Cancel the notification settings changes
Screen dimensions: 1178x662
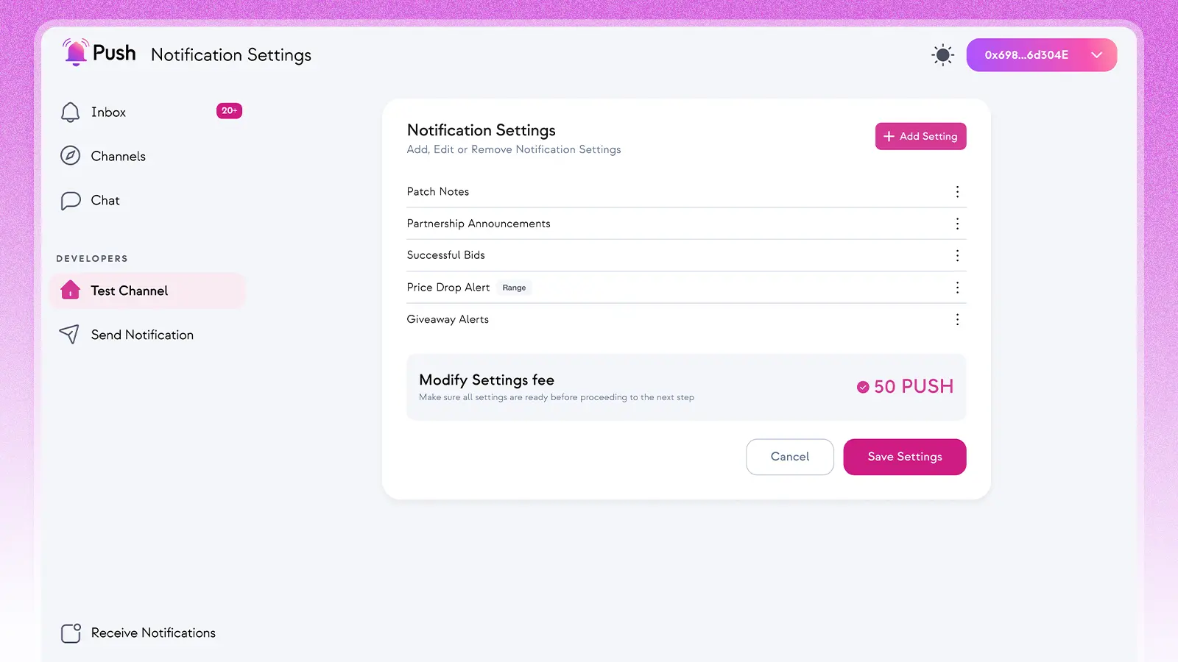point(789,457)
